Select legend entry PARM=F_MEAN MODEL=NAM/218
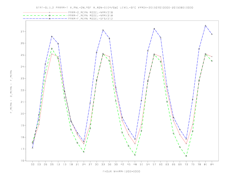 [x=90, y=16]
